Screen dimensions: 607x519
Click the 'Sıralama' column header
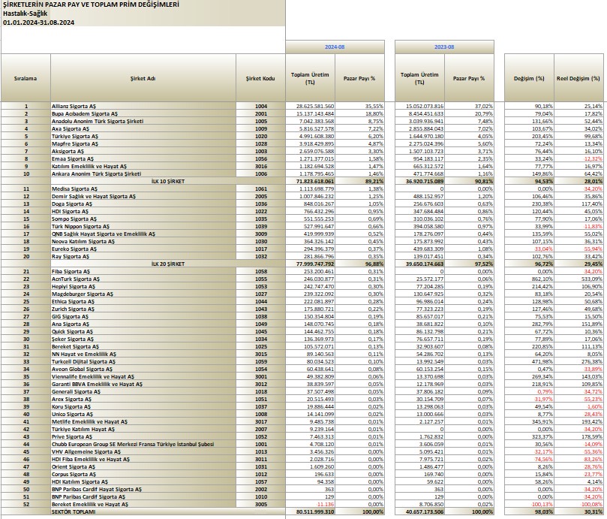26,78
